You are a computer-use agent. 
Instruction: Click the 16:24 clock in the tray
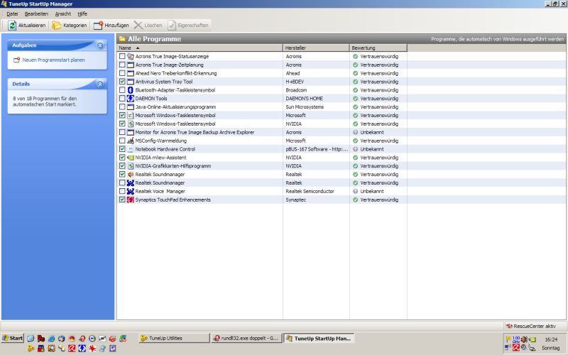(x=551, y=340)
